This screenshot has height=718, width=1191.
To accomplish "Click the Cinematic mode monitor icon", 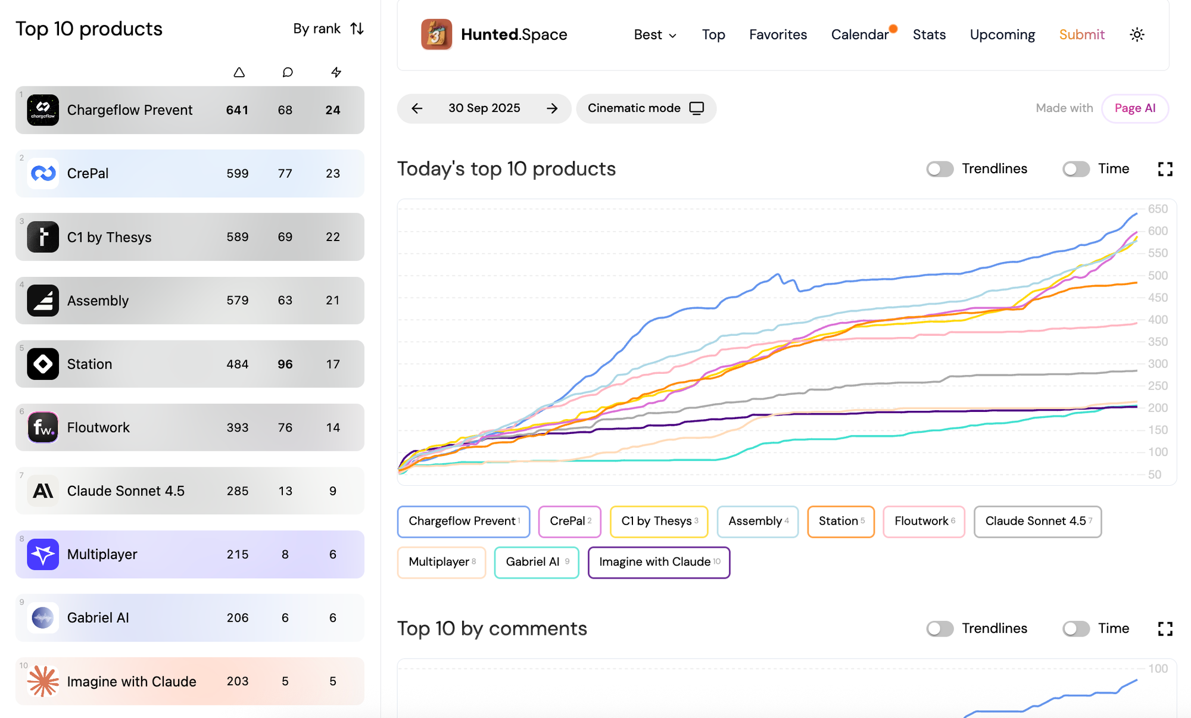I will tap(697, 108).
